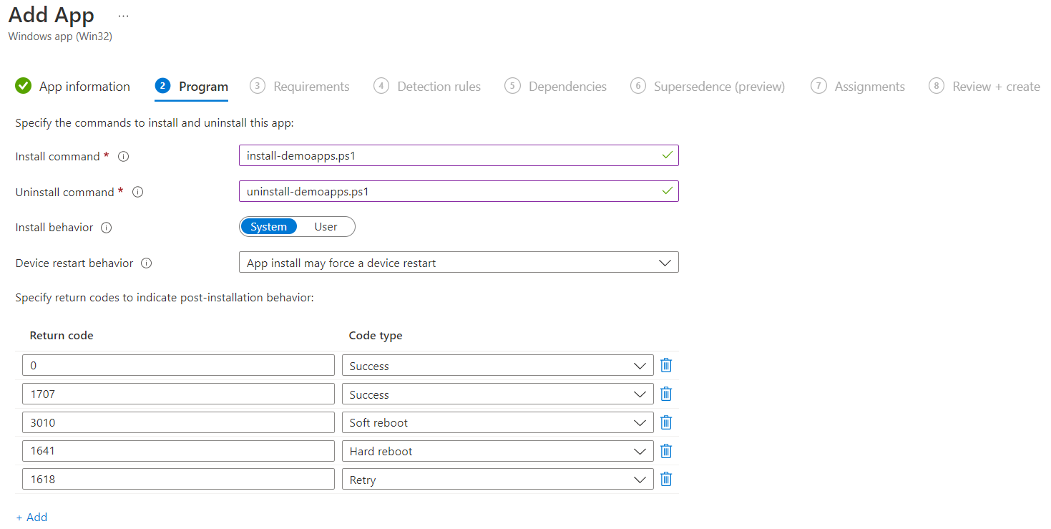The height and width of the screenshot is (529, 1051).
Task: Click the info icon beside Uninstall command
Action: pos(137,192)
